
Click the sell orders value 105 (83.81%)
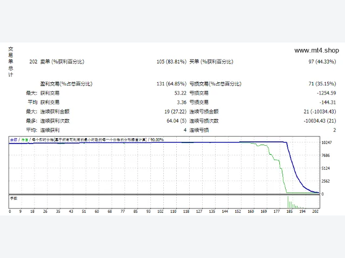pos(171,62)
